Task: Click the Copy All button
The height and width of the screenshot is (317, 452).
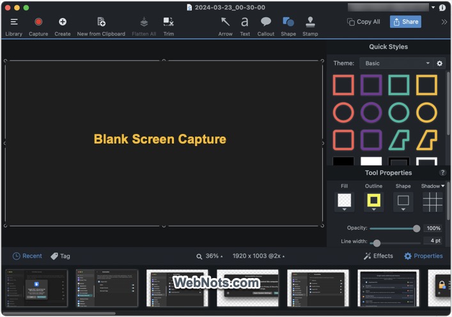Action: tap(364, 22)
